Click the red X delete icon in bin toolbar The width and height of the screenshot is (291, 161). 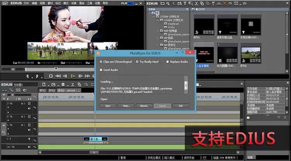[x=224, y=3]
